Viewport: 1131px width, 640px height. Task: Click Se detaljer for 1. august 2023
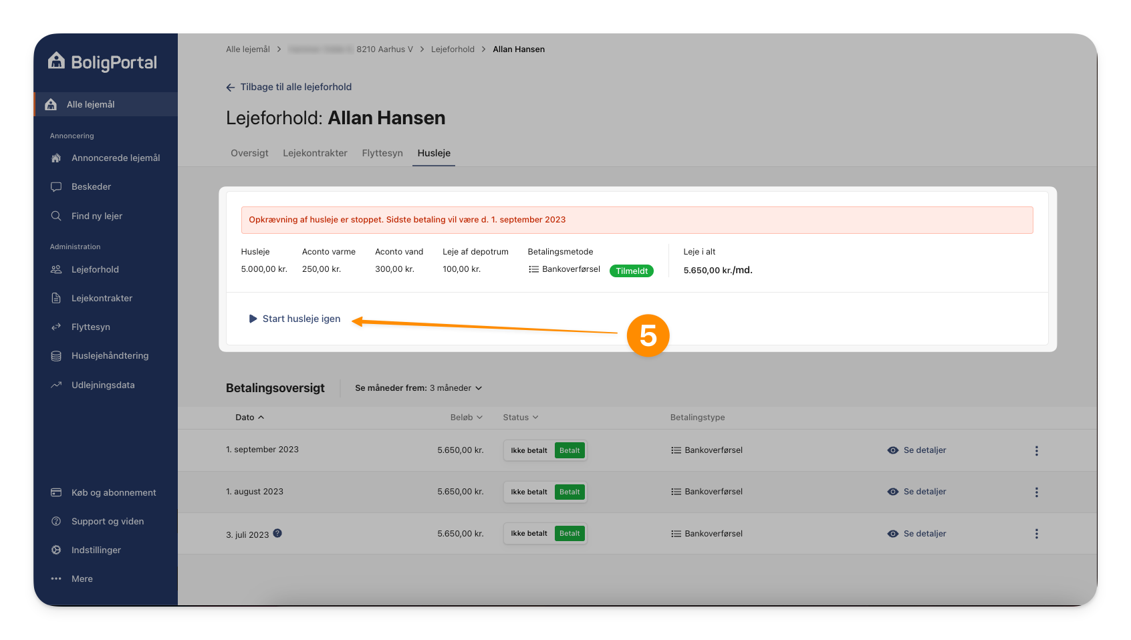point(924,492)
